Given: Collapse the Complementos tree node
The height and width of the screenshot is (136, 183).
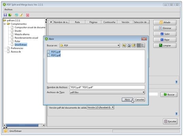Looking at the screenshot, I should tap(5, 24).
